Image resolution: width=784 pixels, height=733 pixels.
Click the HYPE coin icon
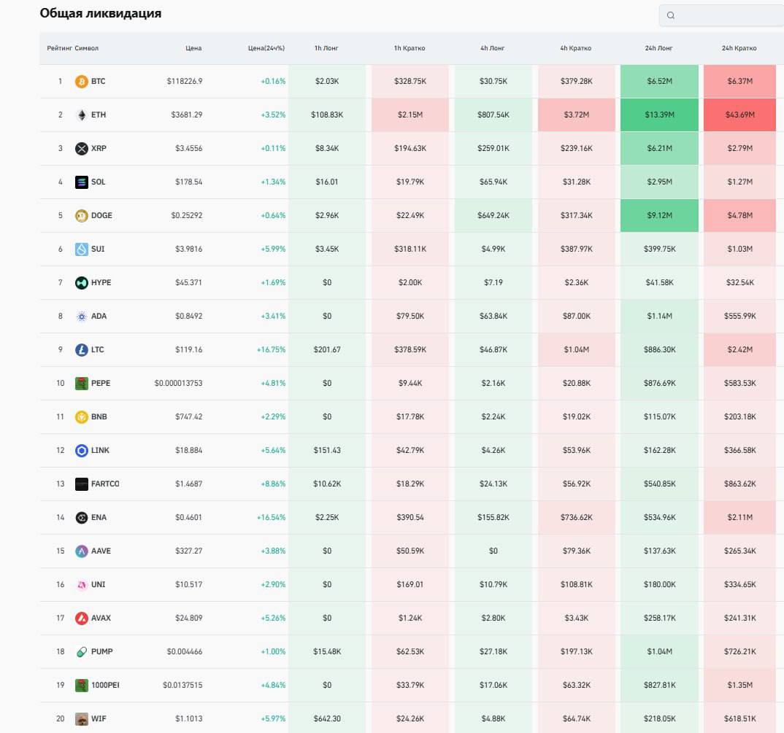click(82, 282)
